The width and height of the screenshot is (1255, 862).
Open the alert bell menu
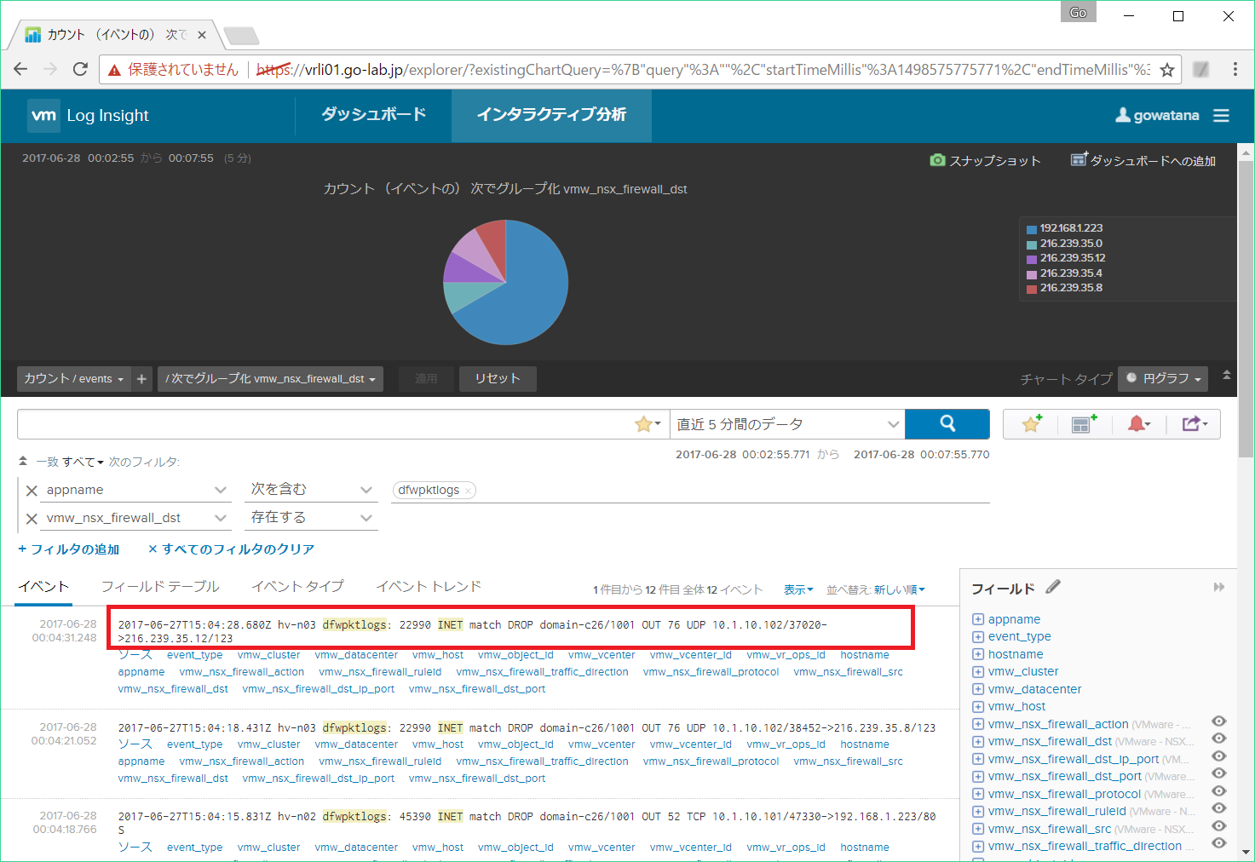pyautogui.click(x=1138, y=424)
